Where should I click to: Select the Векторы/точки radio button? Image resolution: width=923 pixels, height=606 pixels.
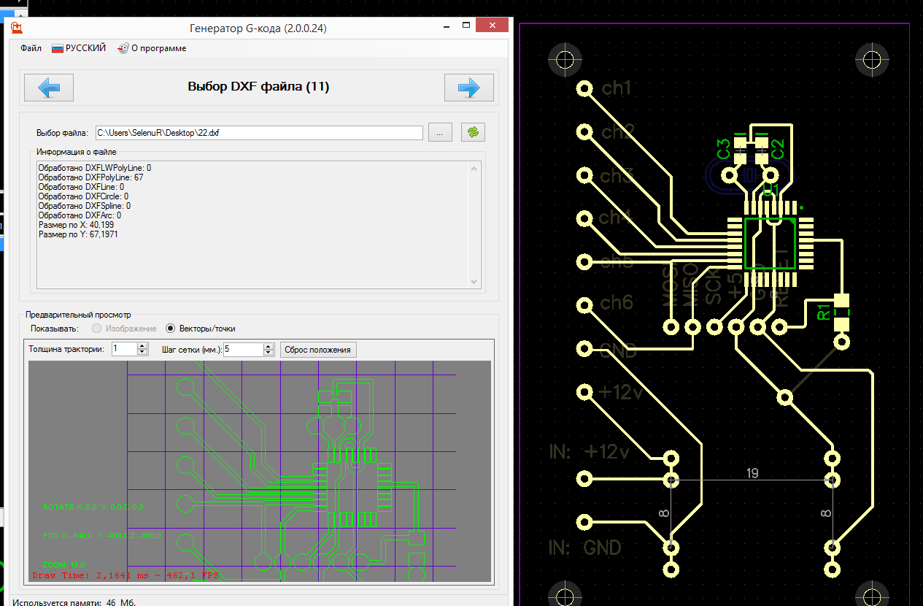(x=171, y=329)
